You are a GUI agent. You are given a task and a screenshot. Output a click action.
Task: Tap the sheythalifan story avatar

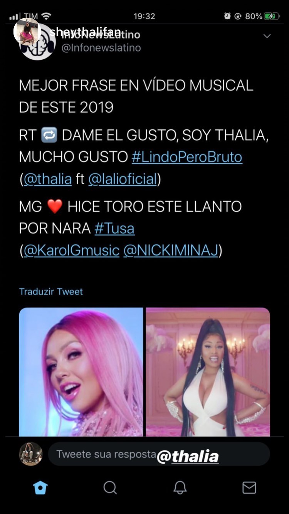(x=27, y=32)
